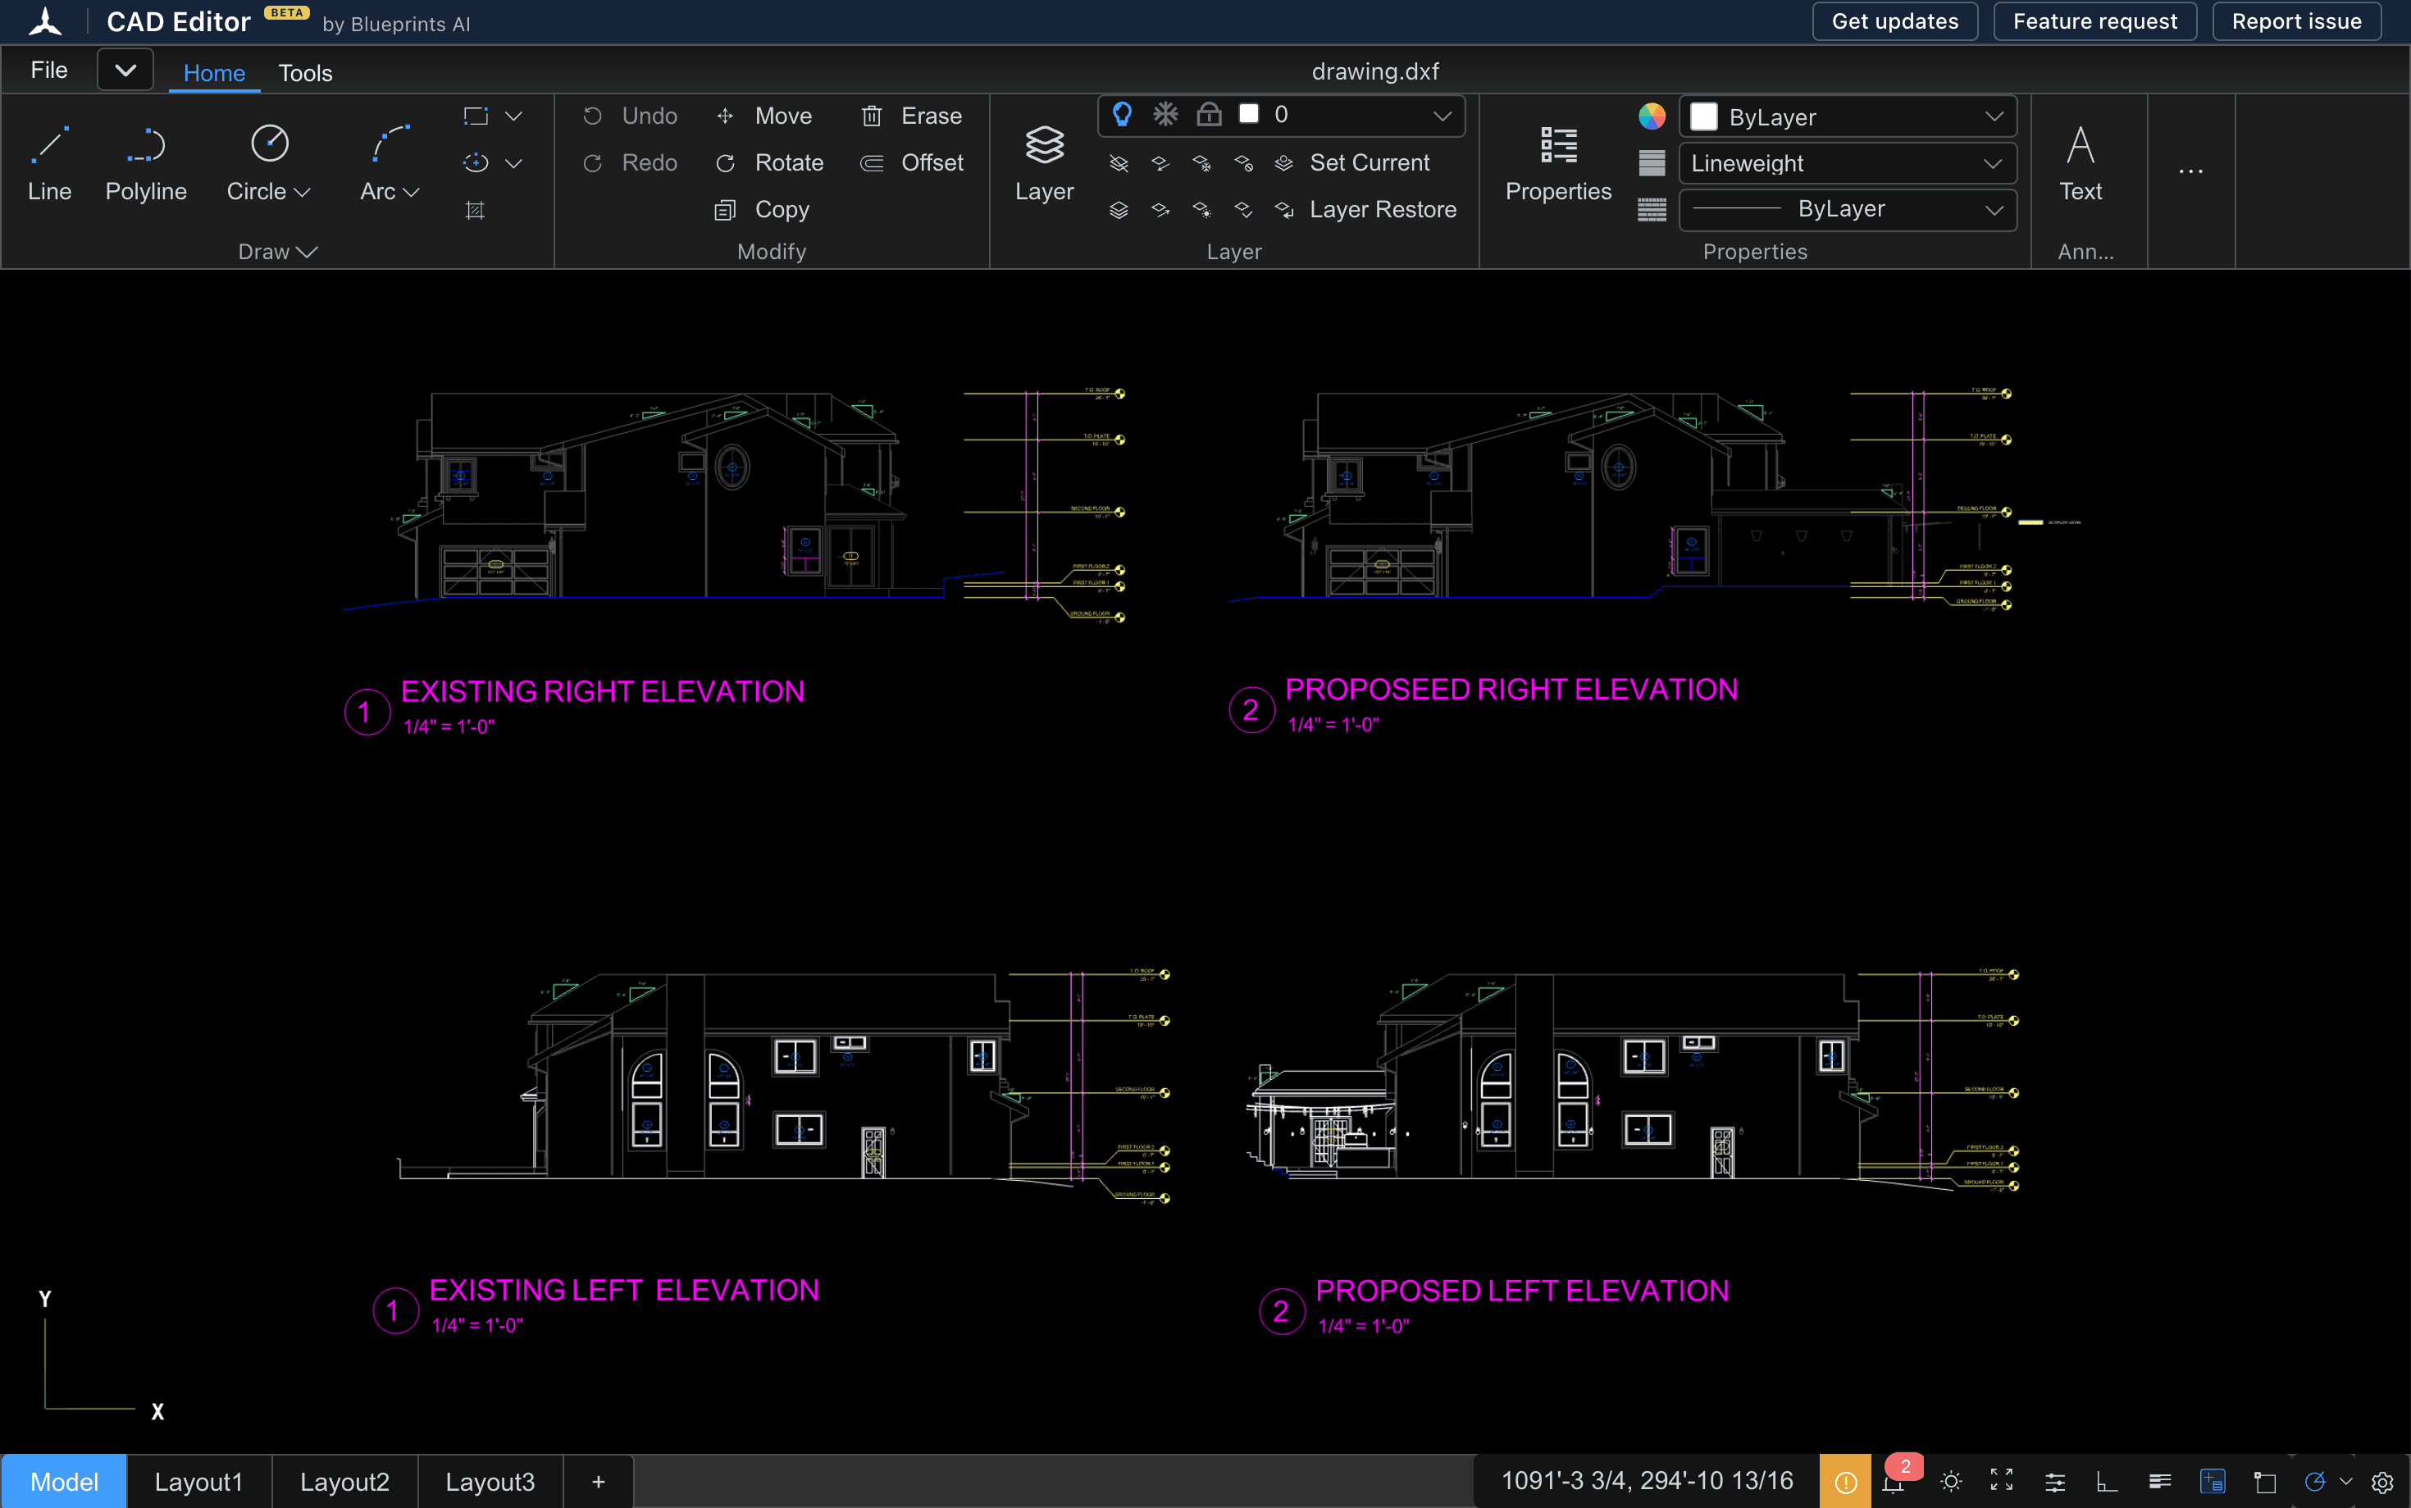Click the Rotate tool
Viewport: 2411px width, 1508px height.
[x=770, y=162]
